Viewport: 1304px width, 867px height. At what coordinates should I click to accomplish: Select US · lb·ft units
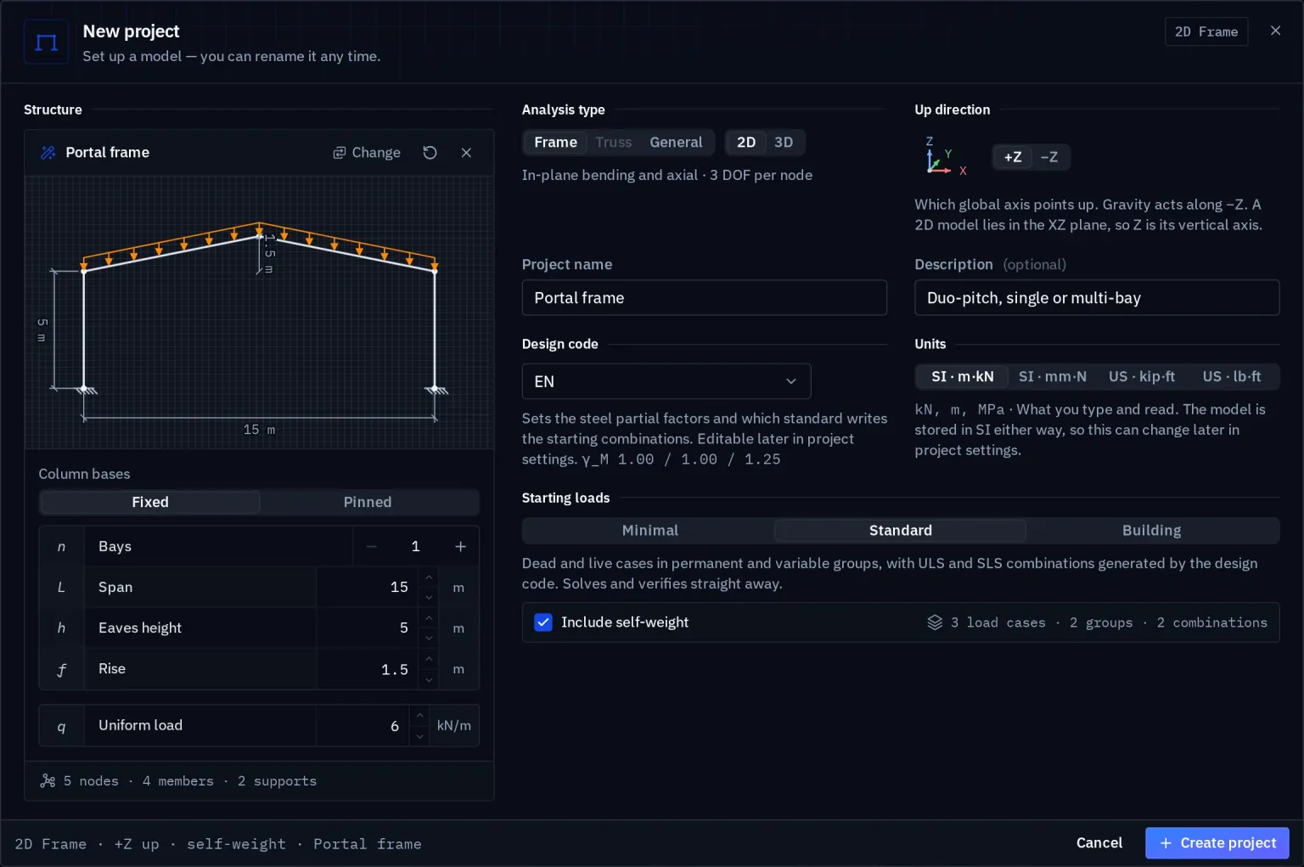click(x=1232, y=377)
